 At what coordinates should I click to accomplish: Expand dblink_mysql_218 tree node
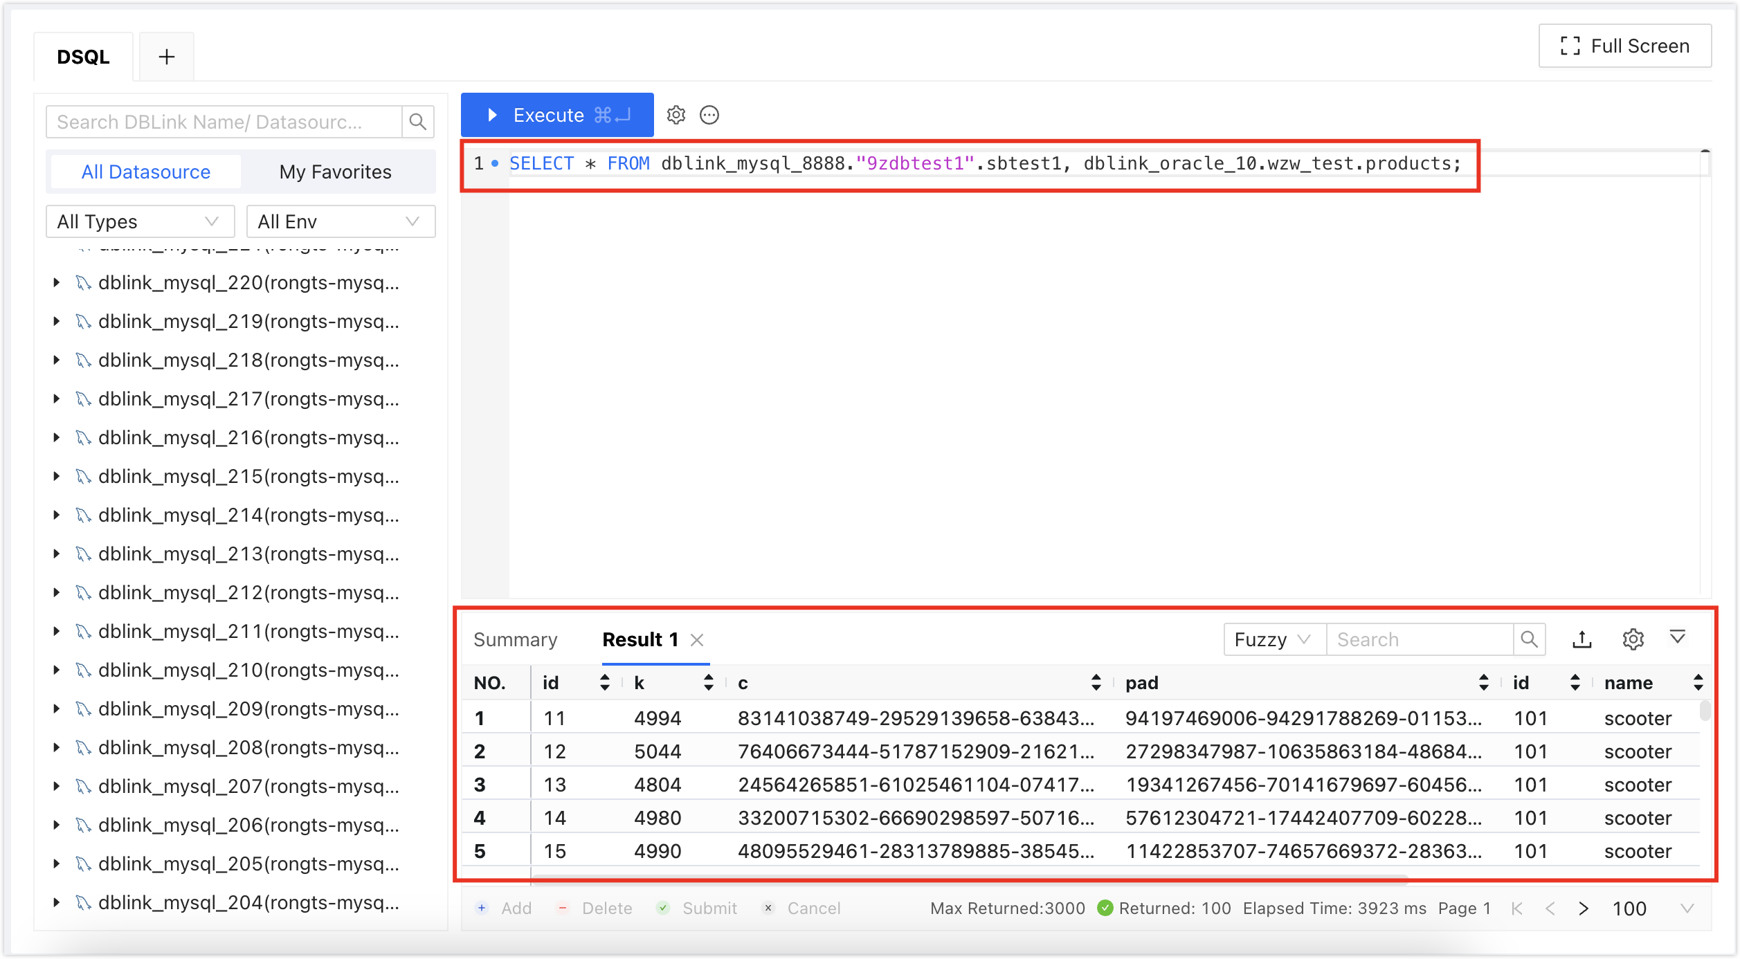[56, 360]
